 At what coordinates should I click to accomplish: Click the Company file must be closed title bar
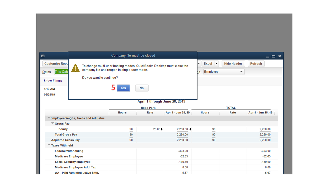coord(133,56)
